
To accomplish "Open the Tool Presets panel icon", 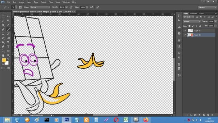I will click(x=179, y=75).
